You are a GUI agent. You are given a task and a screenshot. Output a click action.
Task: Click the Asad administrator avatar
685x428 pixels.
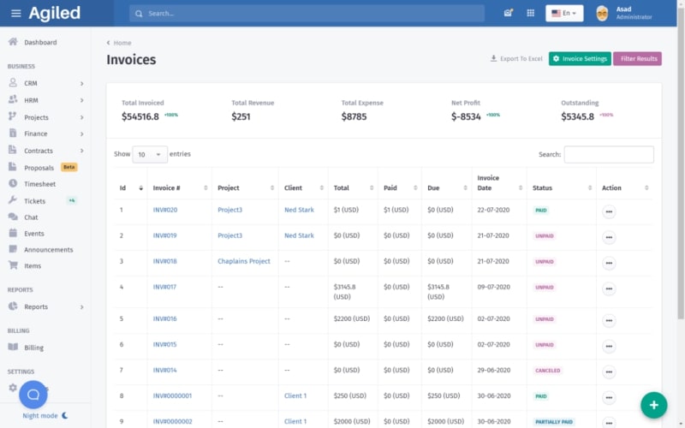(x=602, y=13)
